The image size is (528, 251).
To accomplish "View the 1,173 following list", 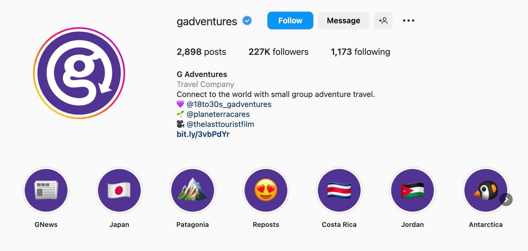I will point(360,52).
